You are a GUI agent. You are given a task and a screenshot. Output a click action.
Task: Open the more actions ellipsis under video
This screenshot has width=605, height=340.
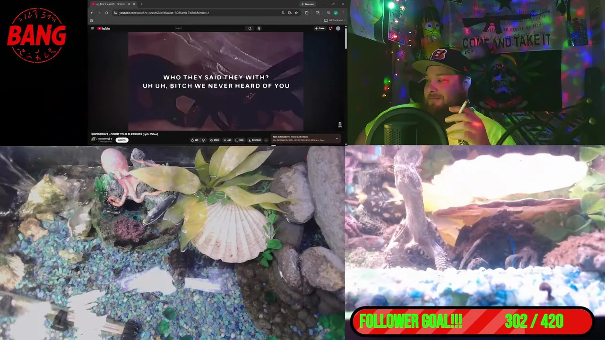[266, 140]
